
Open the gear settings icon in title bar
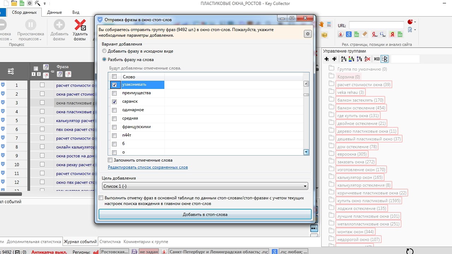(30, 3)
